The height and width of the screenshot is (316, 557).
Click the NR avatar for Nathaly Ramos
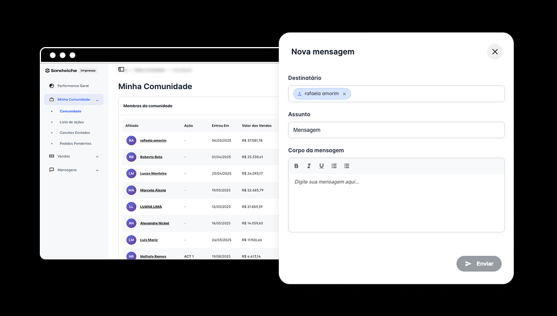pyautogui.click(x=131, y=256)
